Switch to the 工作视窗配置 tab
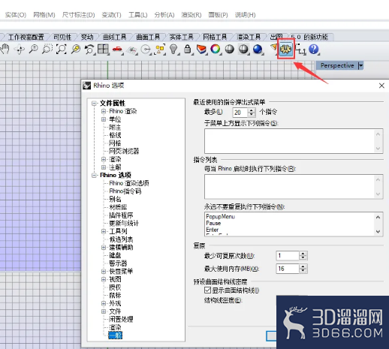The height and width of the screenshot is (349, 389). [x=26, y=37]
